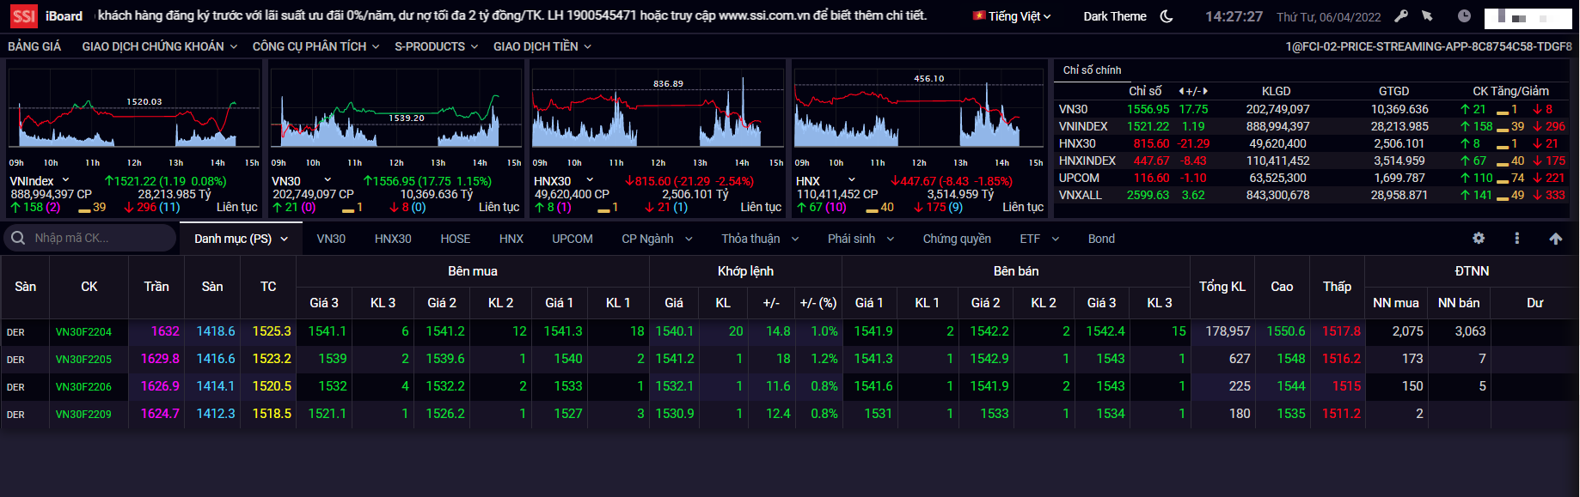
Task: Expand the VNIndex chart selector dropdown
Action: [x=65, y=180]
